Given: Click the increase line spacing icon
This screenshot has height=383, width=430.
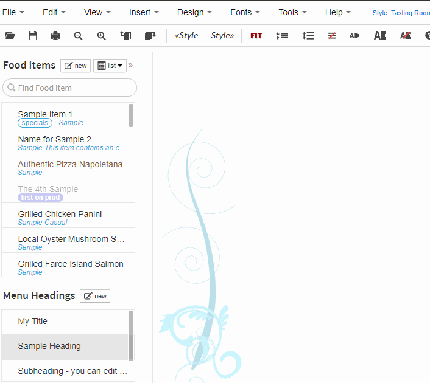Looking at the screenshot, I should click(x=308, y=36).
